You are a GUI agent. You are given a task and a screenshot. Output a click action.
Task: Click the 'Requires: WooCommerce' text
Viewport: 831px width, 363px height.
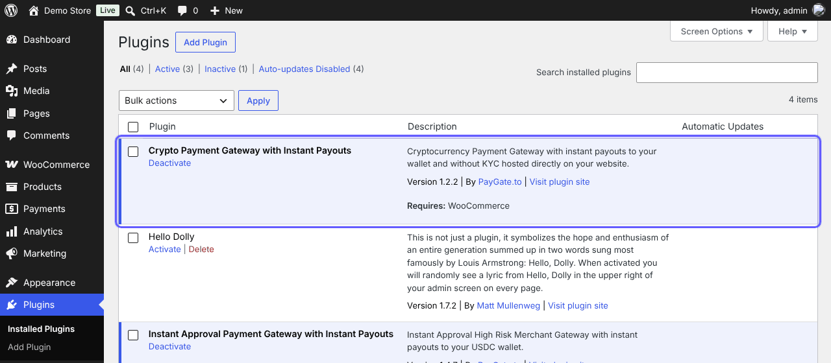click(458, 205)
